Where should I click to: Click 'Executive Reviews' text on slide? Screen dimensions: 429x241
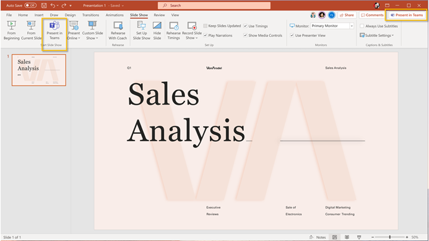(x=214, y=211)
